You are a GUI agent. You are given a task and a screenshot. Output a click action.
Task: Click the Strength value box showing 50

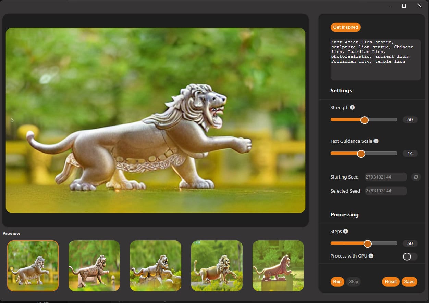coord(410,119)
